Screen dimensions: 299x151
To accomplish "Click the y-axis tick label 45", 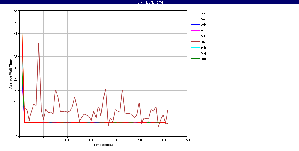I will (x=16, y=34).
